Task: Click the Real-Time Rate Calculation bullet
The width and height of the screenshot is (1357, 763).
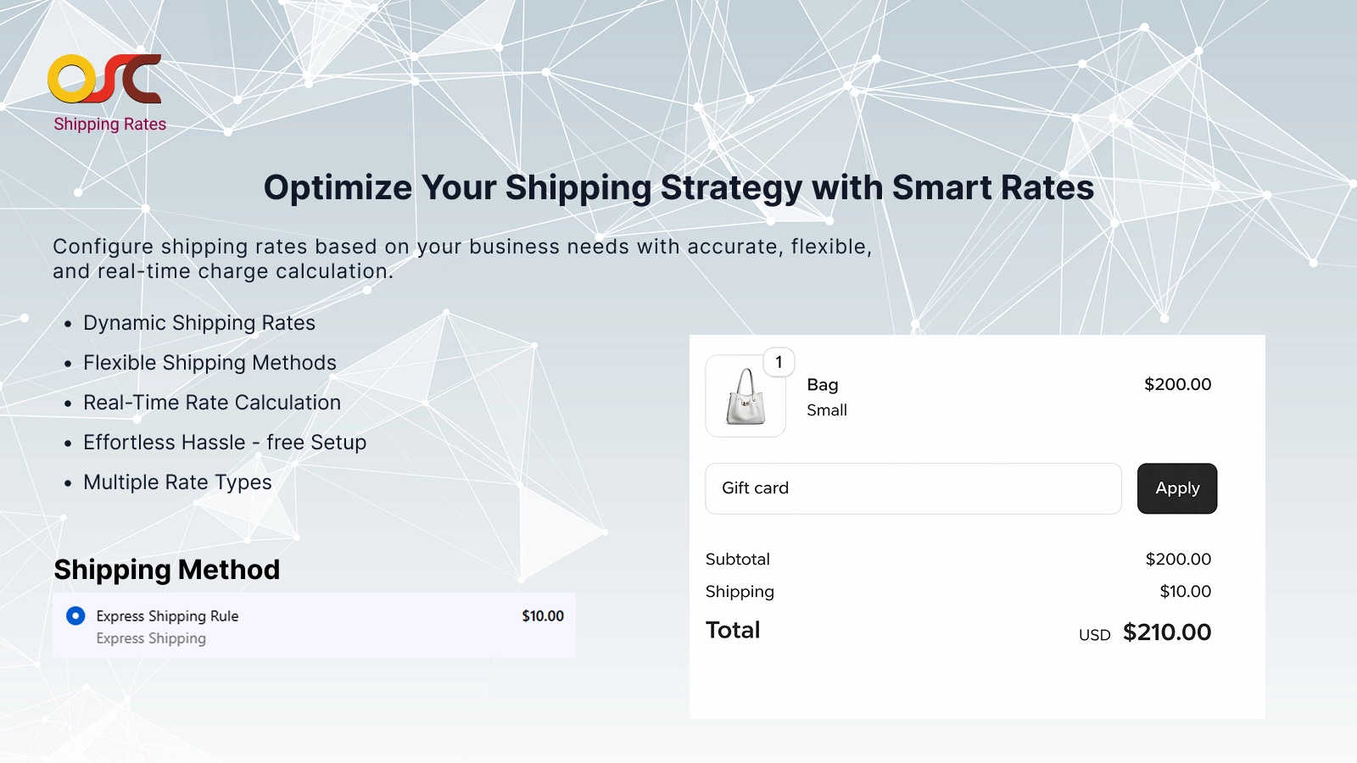Action: 211,403
